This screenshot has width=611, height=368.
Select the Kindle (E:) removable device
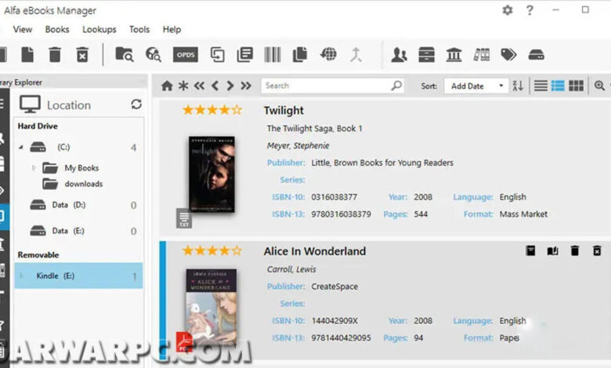click(78, 276)
